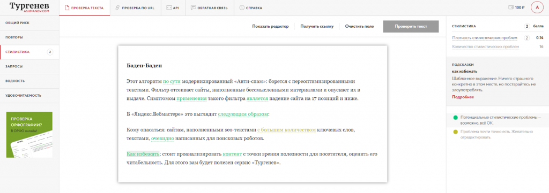549x193 pixels.
Task: Click the Подсказки section heading
Action: click(x=463, y=65)
